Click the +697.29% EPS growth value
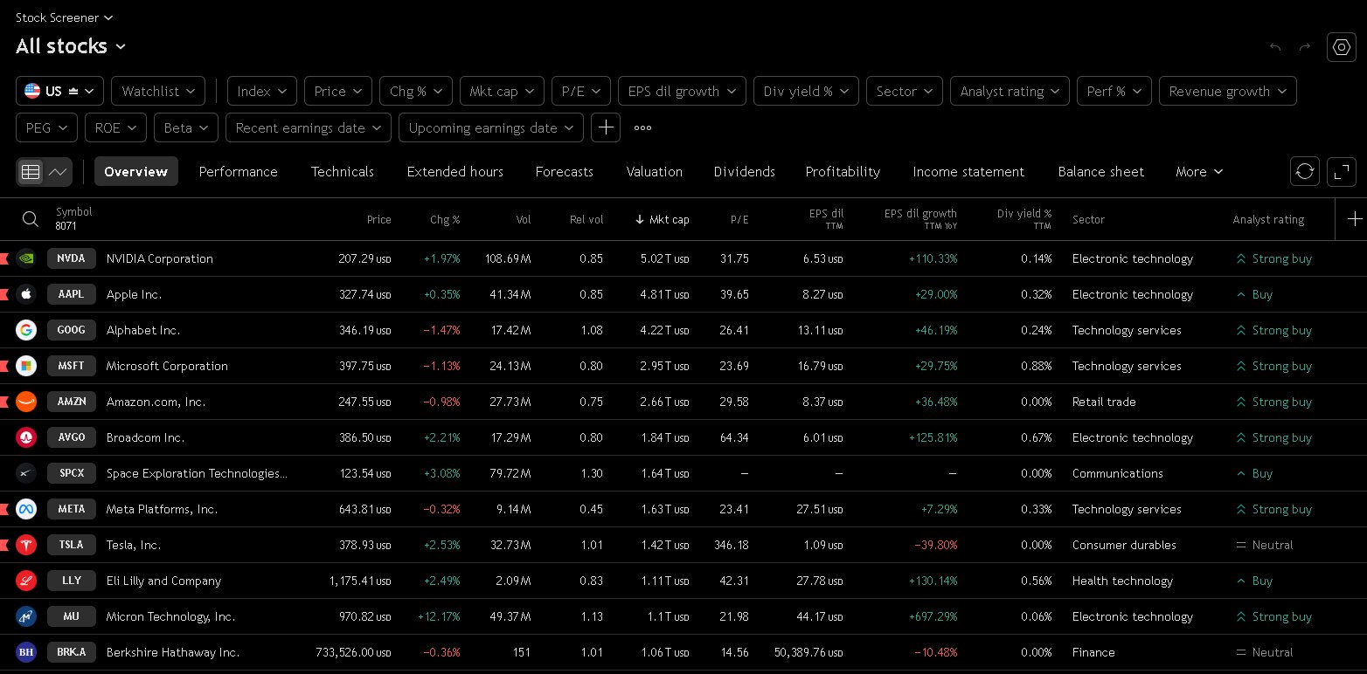 click(x=933, y=616)
